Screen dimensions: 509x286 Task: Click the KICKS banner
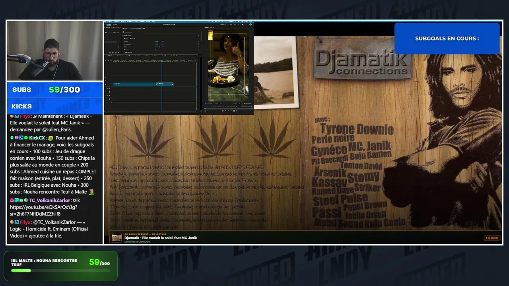coord(55,106)
